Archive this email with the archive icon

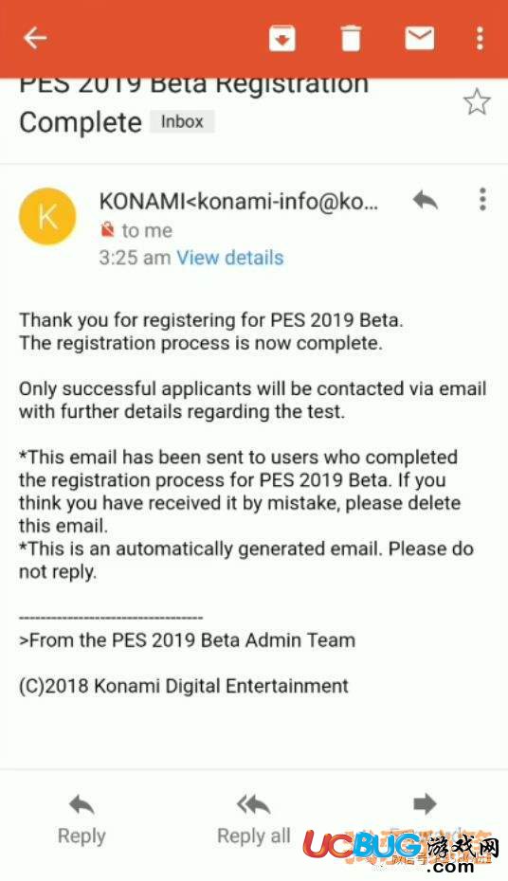coord(282,38)
